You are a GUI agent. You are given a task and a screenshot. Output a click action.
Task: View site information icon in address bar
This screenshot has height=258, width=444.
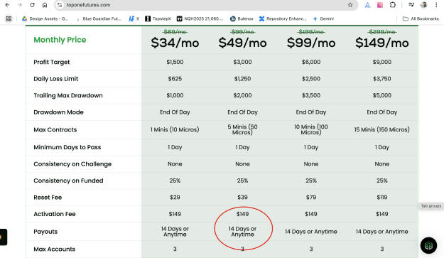(59, 5)
